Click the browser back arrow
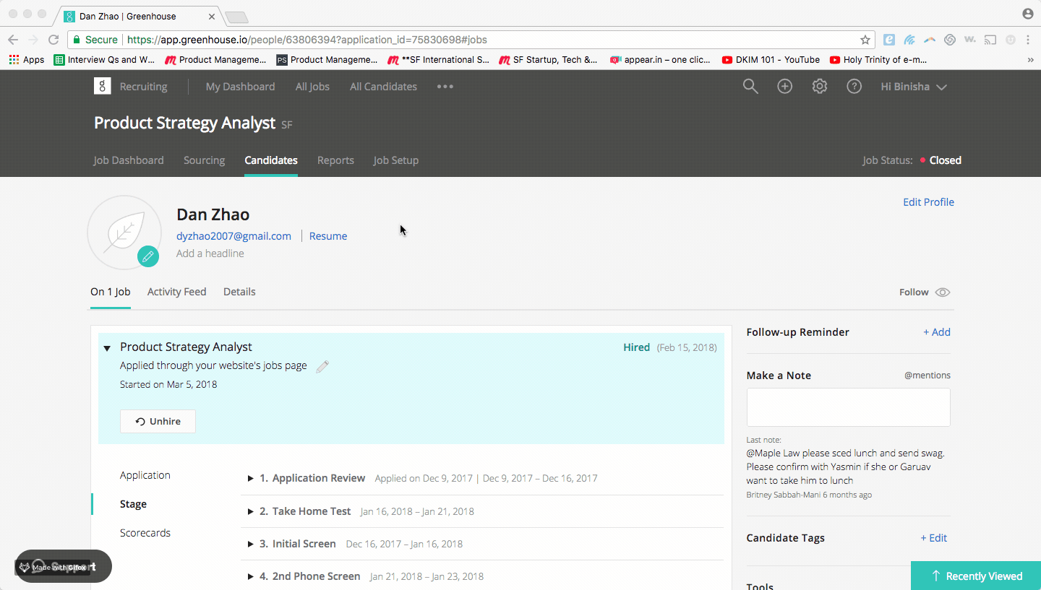Image resolution: width=1041 pixels, height=590 pixels. pyautogui.click(x=14, y=40)
